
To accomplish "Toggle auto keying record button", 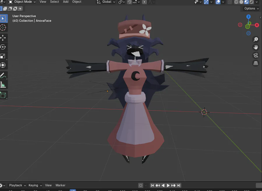I will click(x=141, y=185).
